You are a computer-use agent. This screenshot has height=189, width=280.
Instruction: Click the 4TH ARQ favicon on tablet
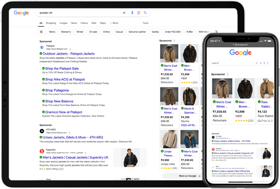42,131
